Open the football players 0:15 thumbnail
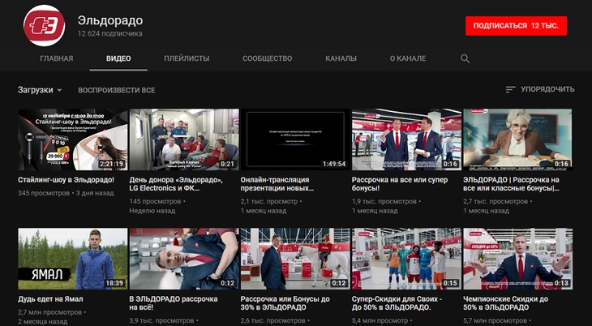 [x=406, y=259]
